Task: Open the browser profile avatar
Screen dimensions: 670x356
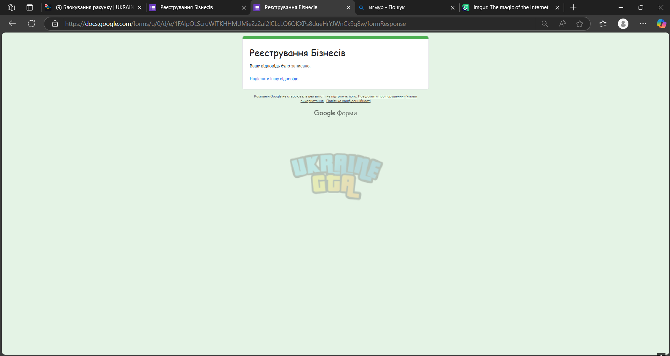Action: pos(623,24)
